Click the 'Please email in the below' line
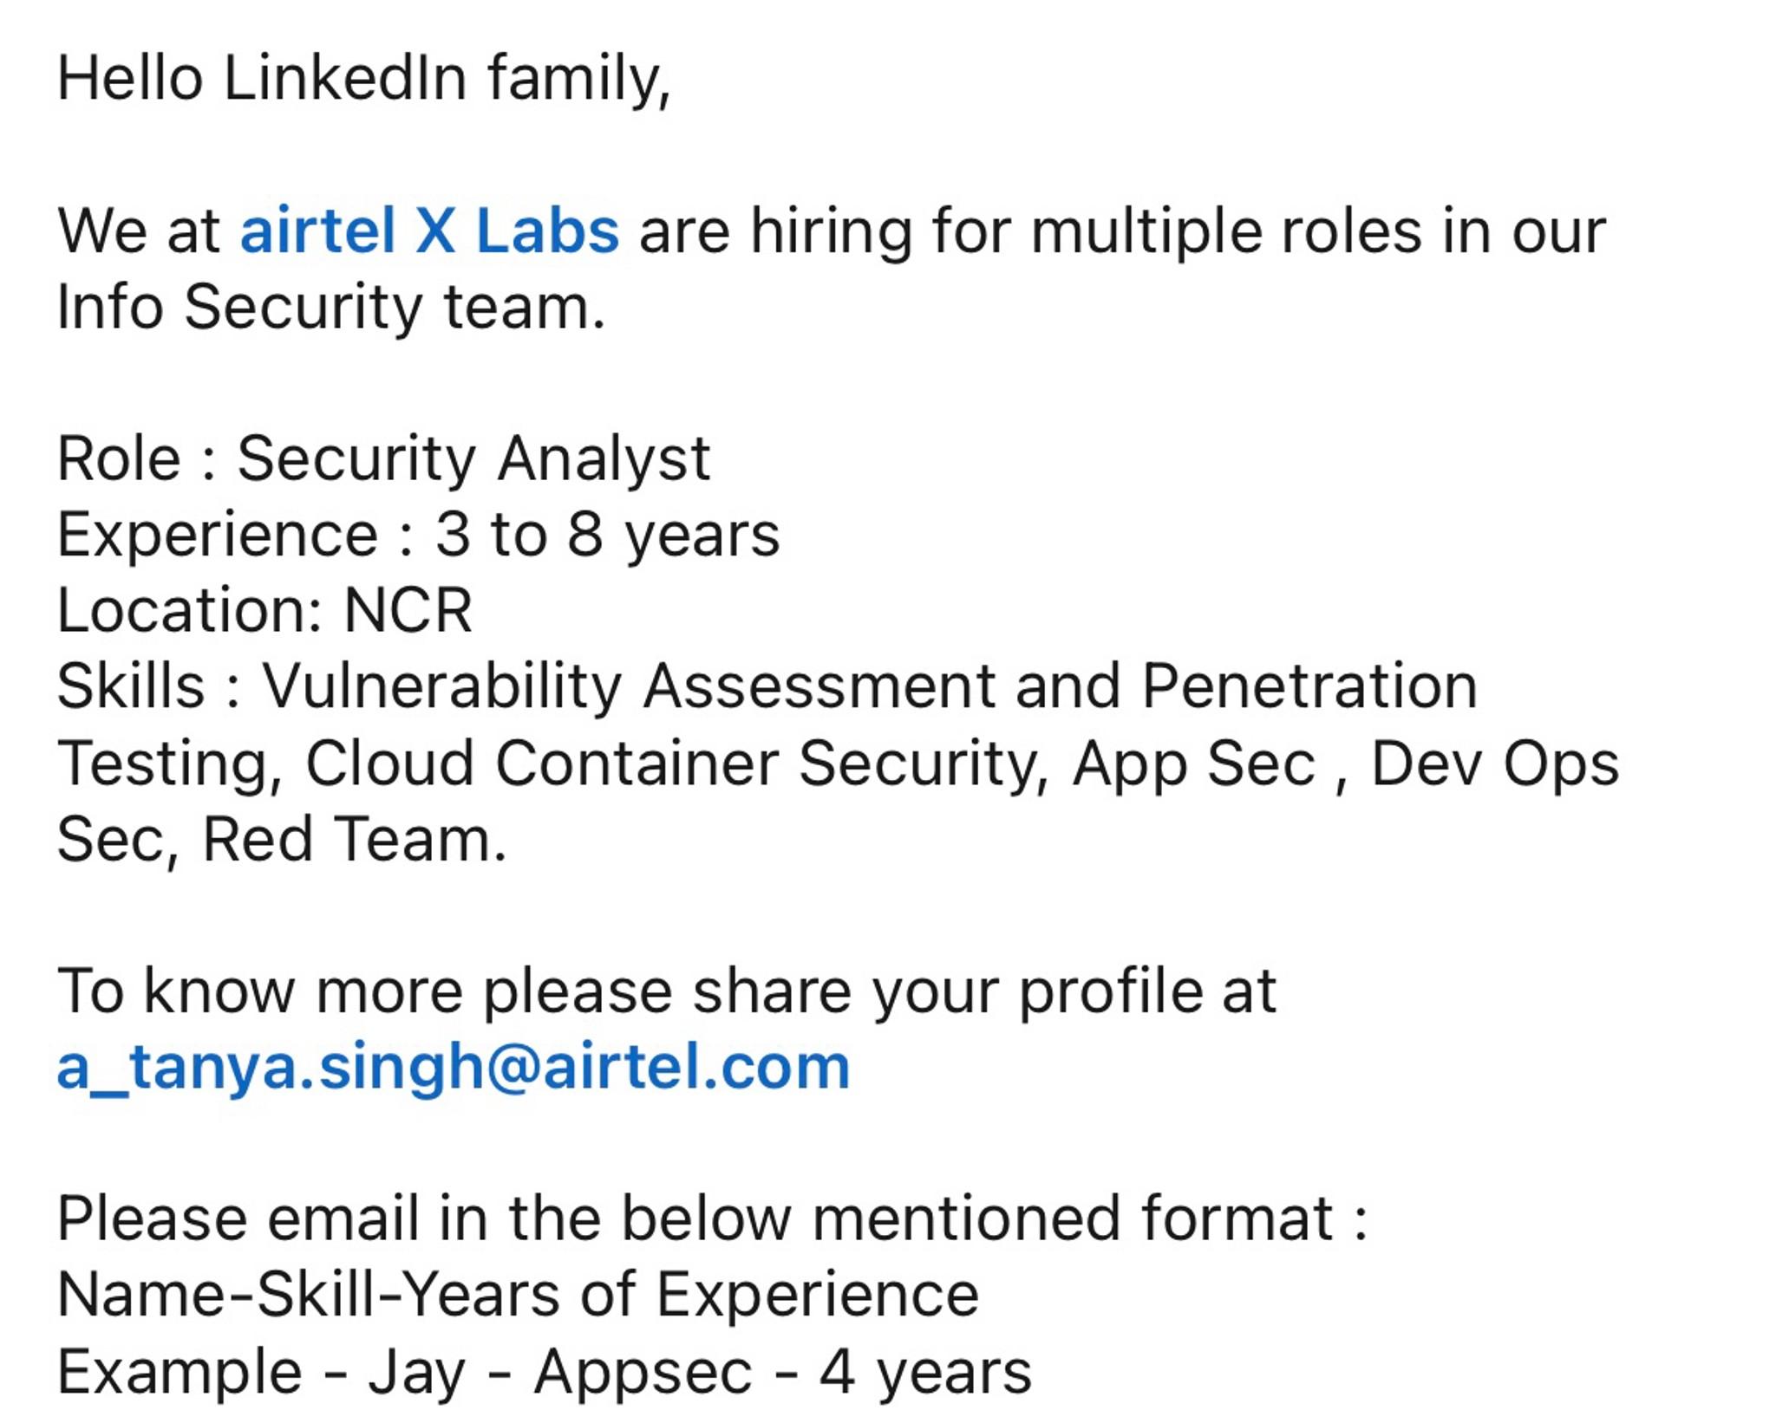 click(x=711, y=1218)
